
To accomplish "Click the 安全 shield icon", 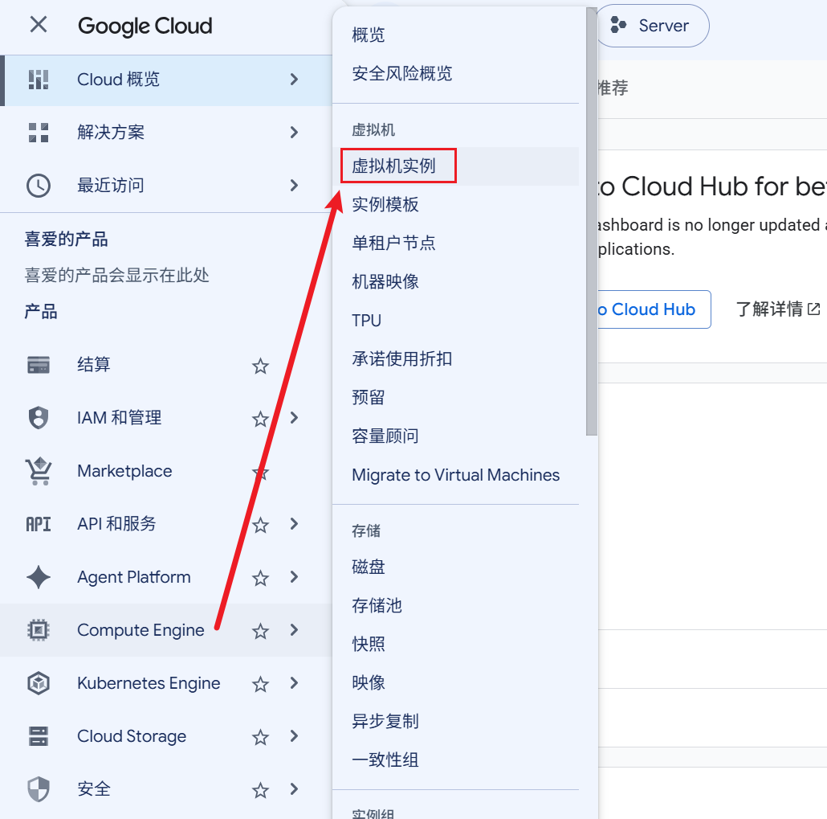I will click(39, 789).
